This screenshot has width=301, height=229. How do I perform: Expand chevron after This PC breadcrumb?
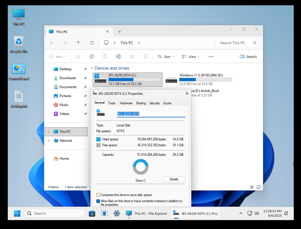click(139, 43)
